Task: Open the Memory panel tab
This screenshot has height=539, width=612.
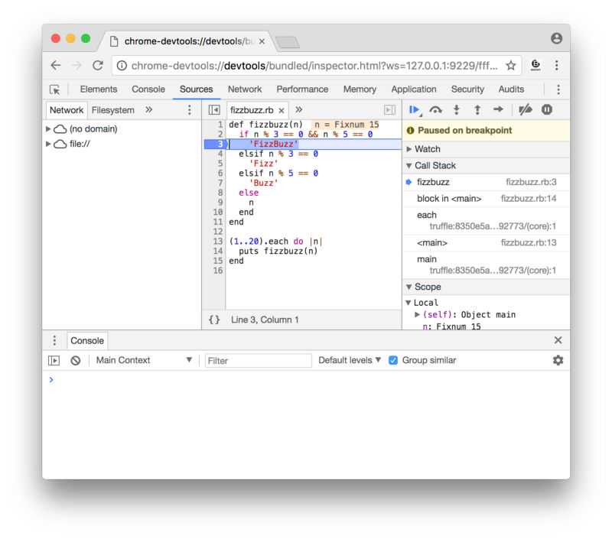Action: (360, 89)
